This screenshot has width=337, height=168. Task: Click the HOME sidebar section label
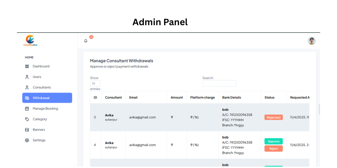(x=29, y=57)
